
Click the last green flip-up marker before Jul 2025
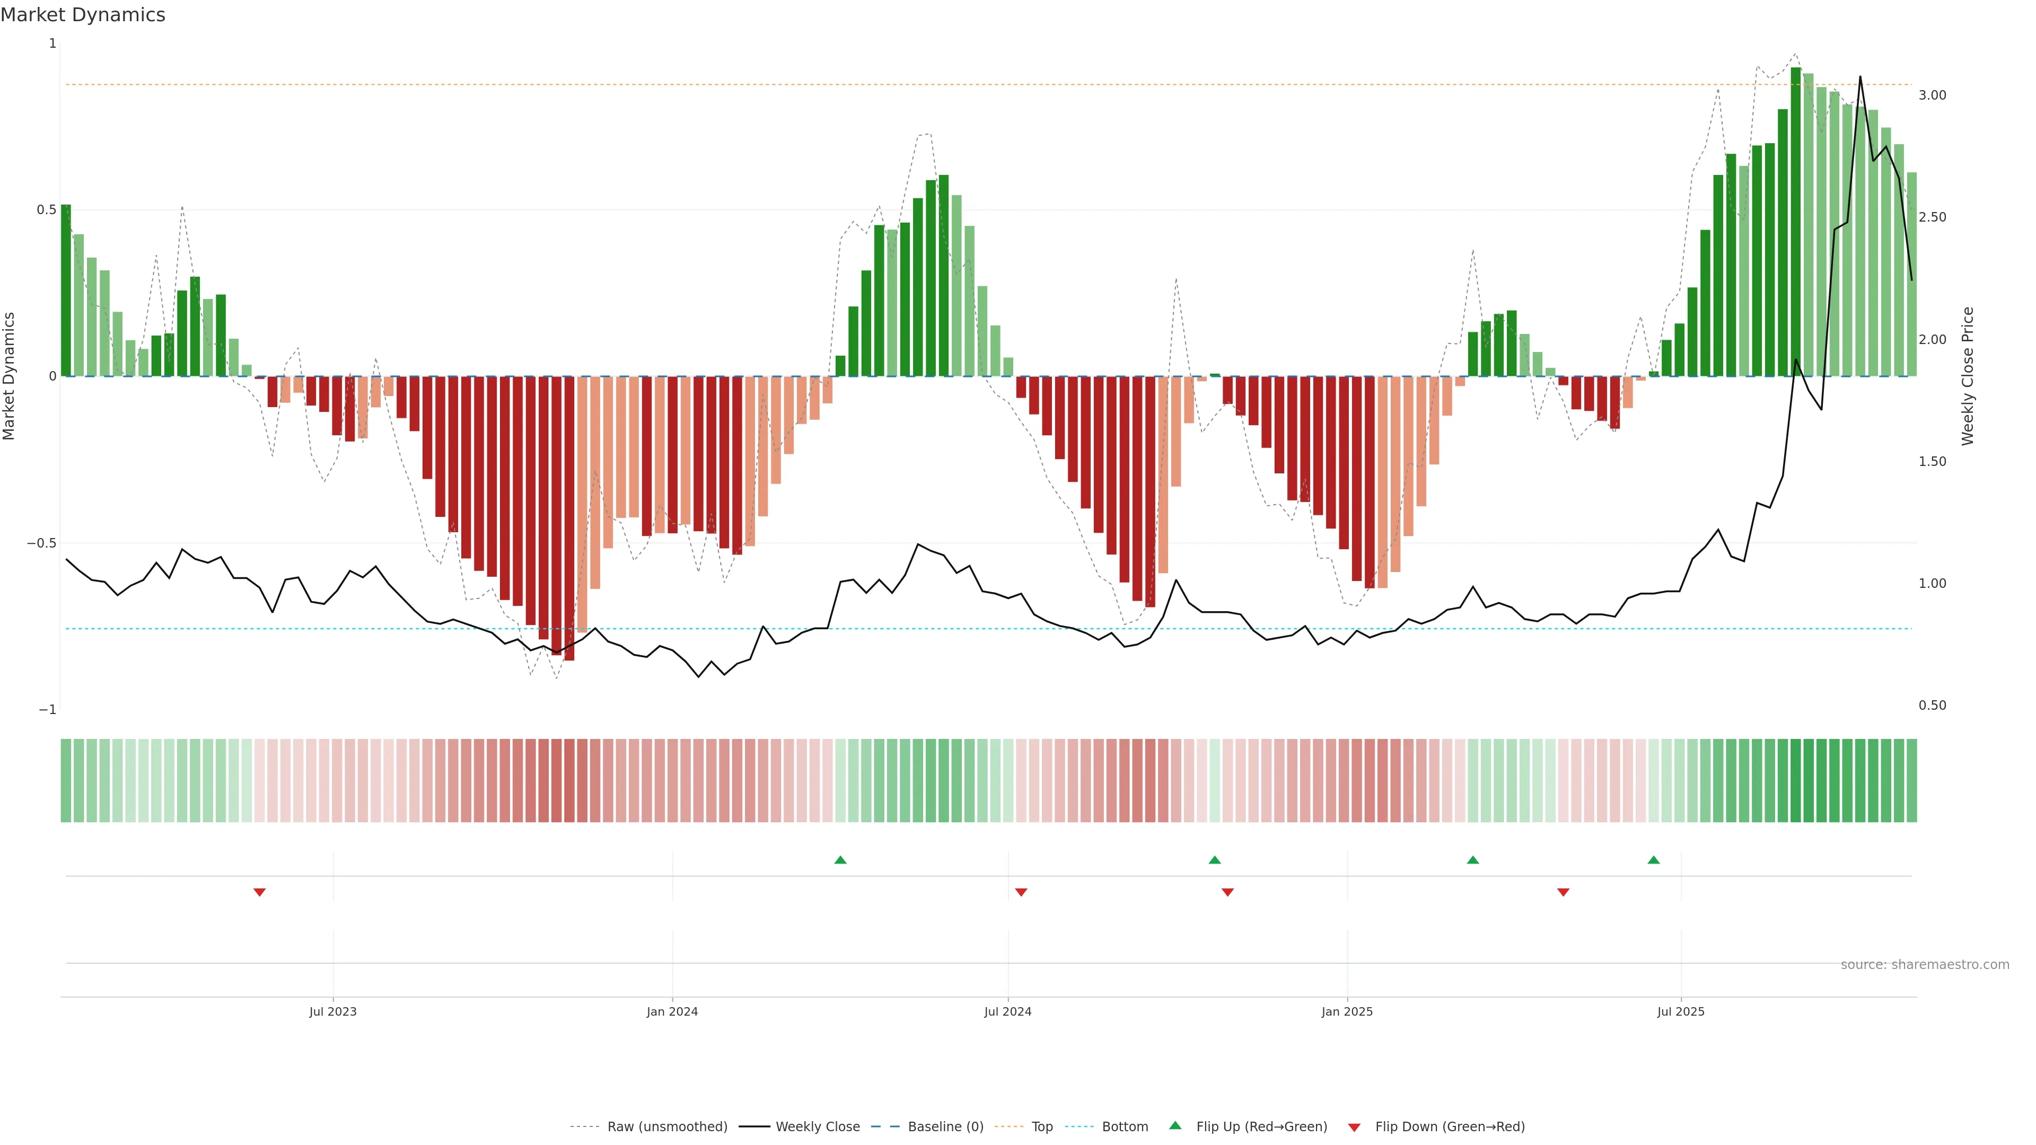pyautogui.click(x=1654, y=860)
